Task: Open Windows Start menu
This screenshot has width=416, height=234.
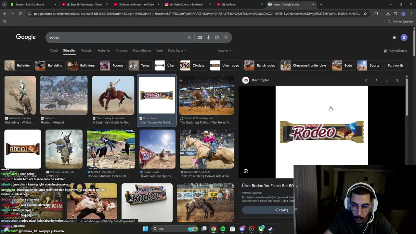Action: pos(146,229)
